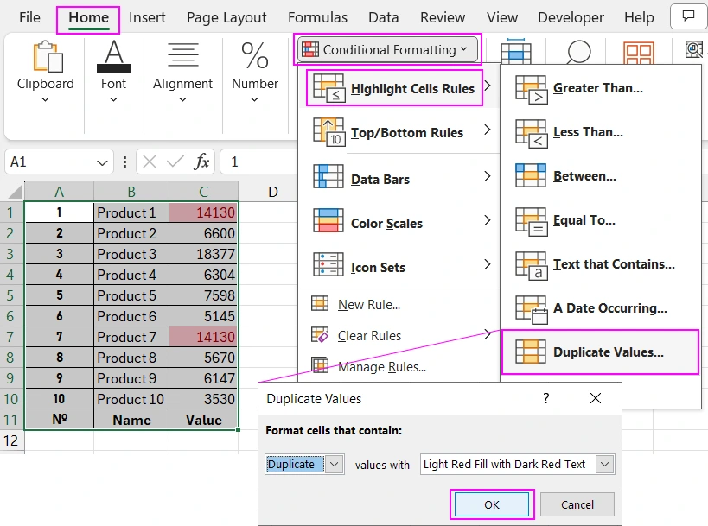Open the Developer tab
Screen dimensions: 708x526
(x=571, y=16)
